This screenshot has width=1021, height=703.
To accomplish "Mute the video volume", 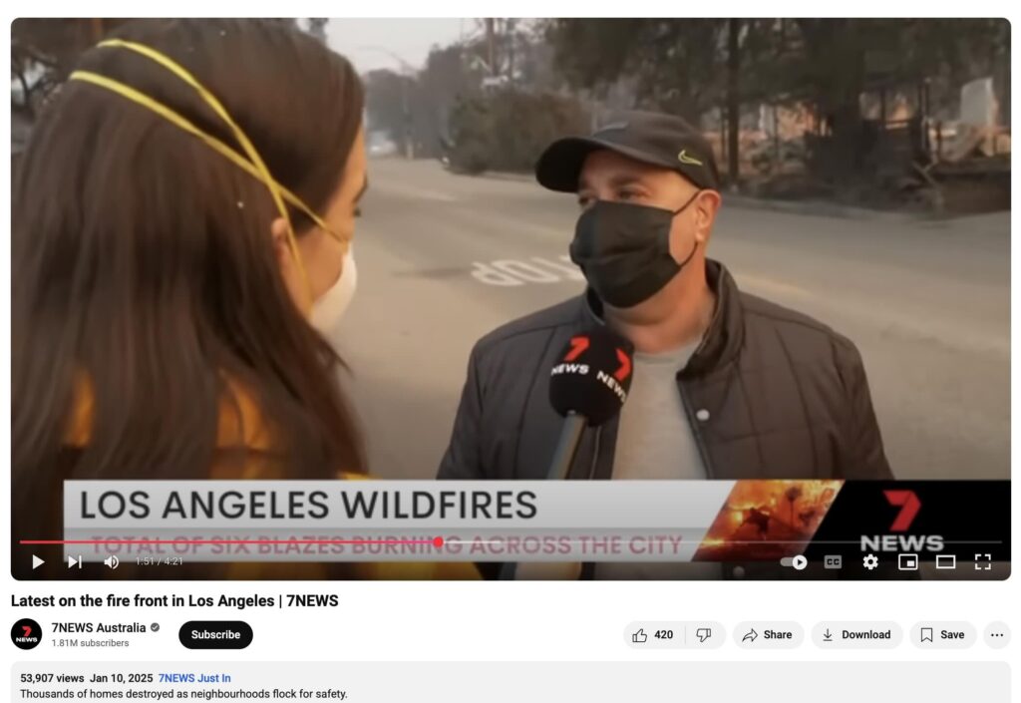I will (112, 561).
